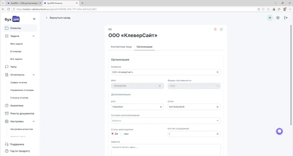This screenshot has height=156, width=293.
Task: Click the Реестр документов archive icon
Action: 7,113
